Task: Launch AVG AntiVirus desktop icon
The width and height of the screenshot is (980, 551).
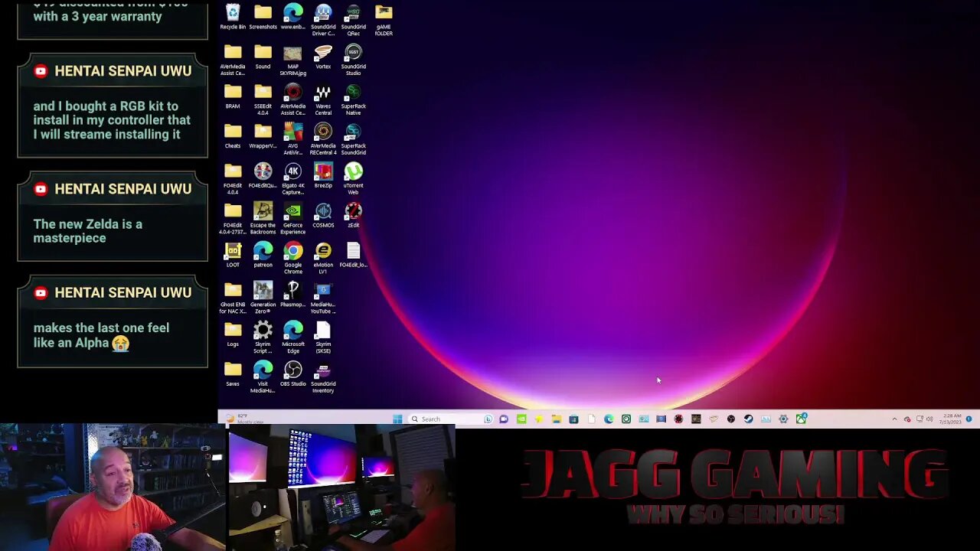Action: point(292,139)
